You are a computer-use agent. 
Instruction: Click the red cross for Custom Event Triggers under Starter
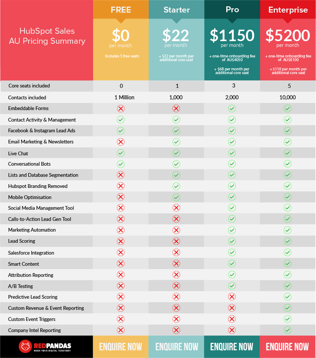pyautogui.click(x=176, y=319)
